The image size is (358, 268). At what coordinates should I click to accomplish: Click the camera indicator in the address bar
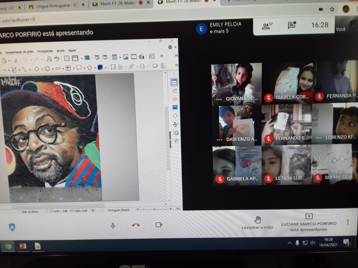click(x=321, y=9)
